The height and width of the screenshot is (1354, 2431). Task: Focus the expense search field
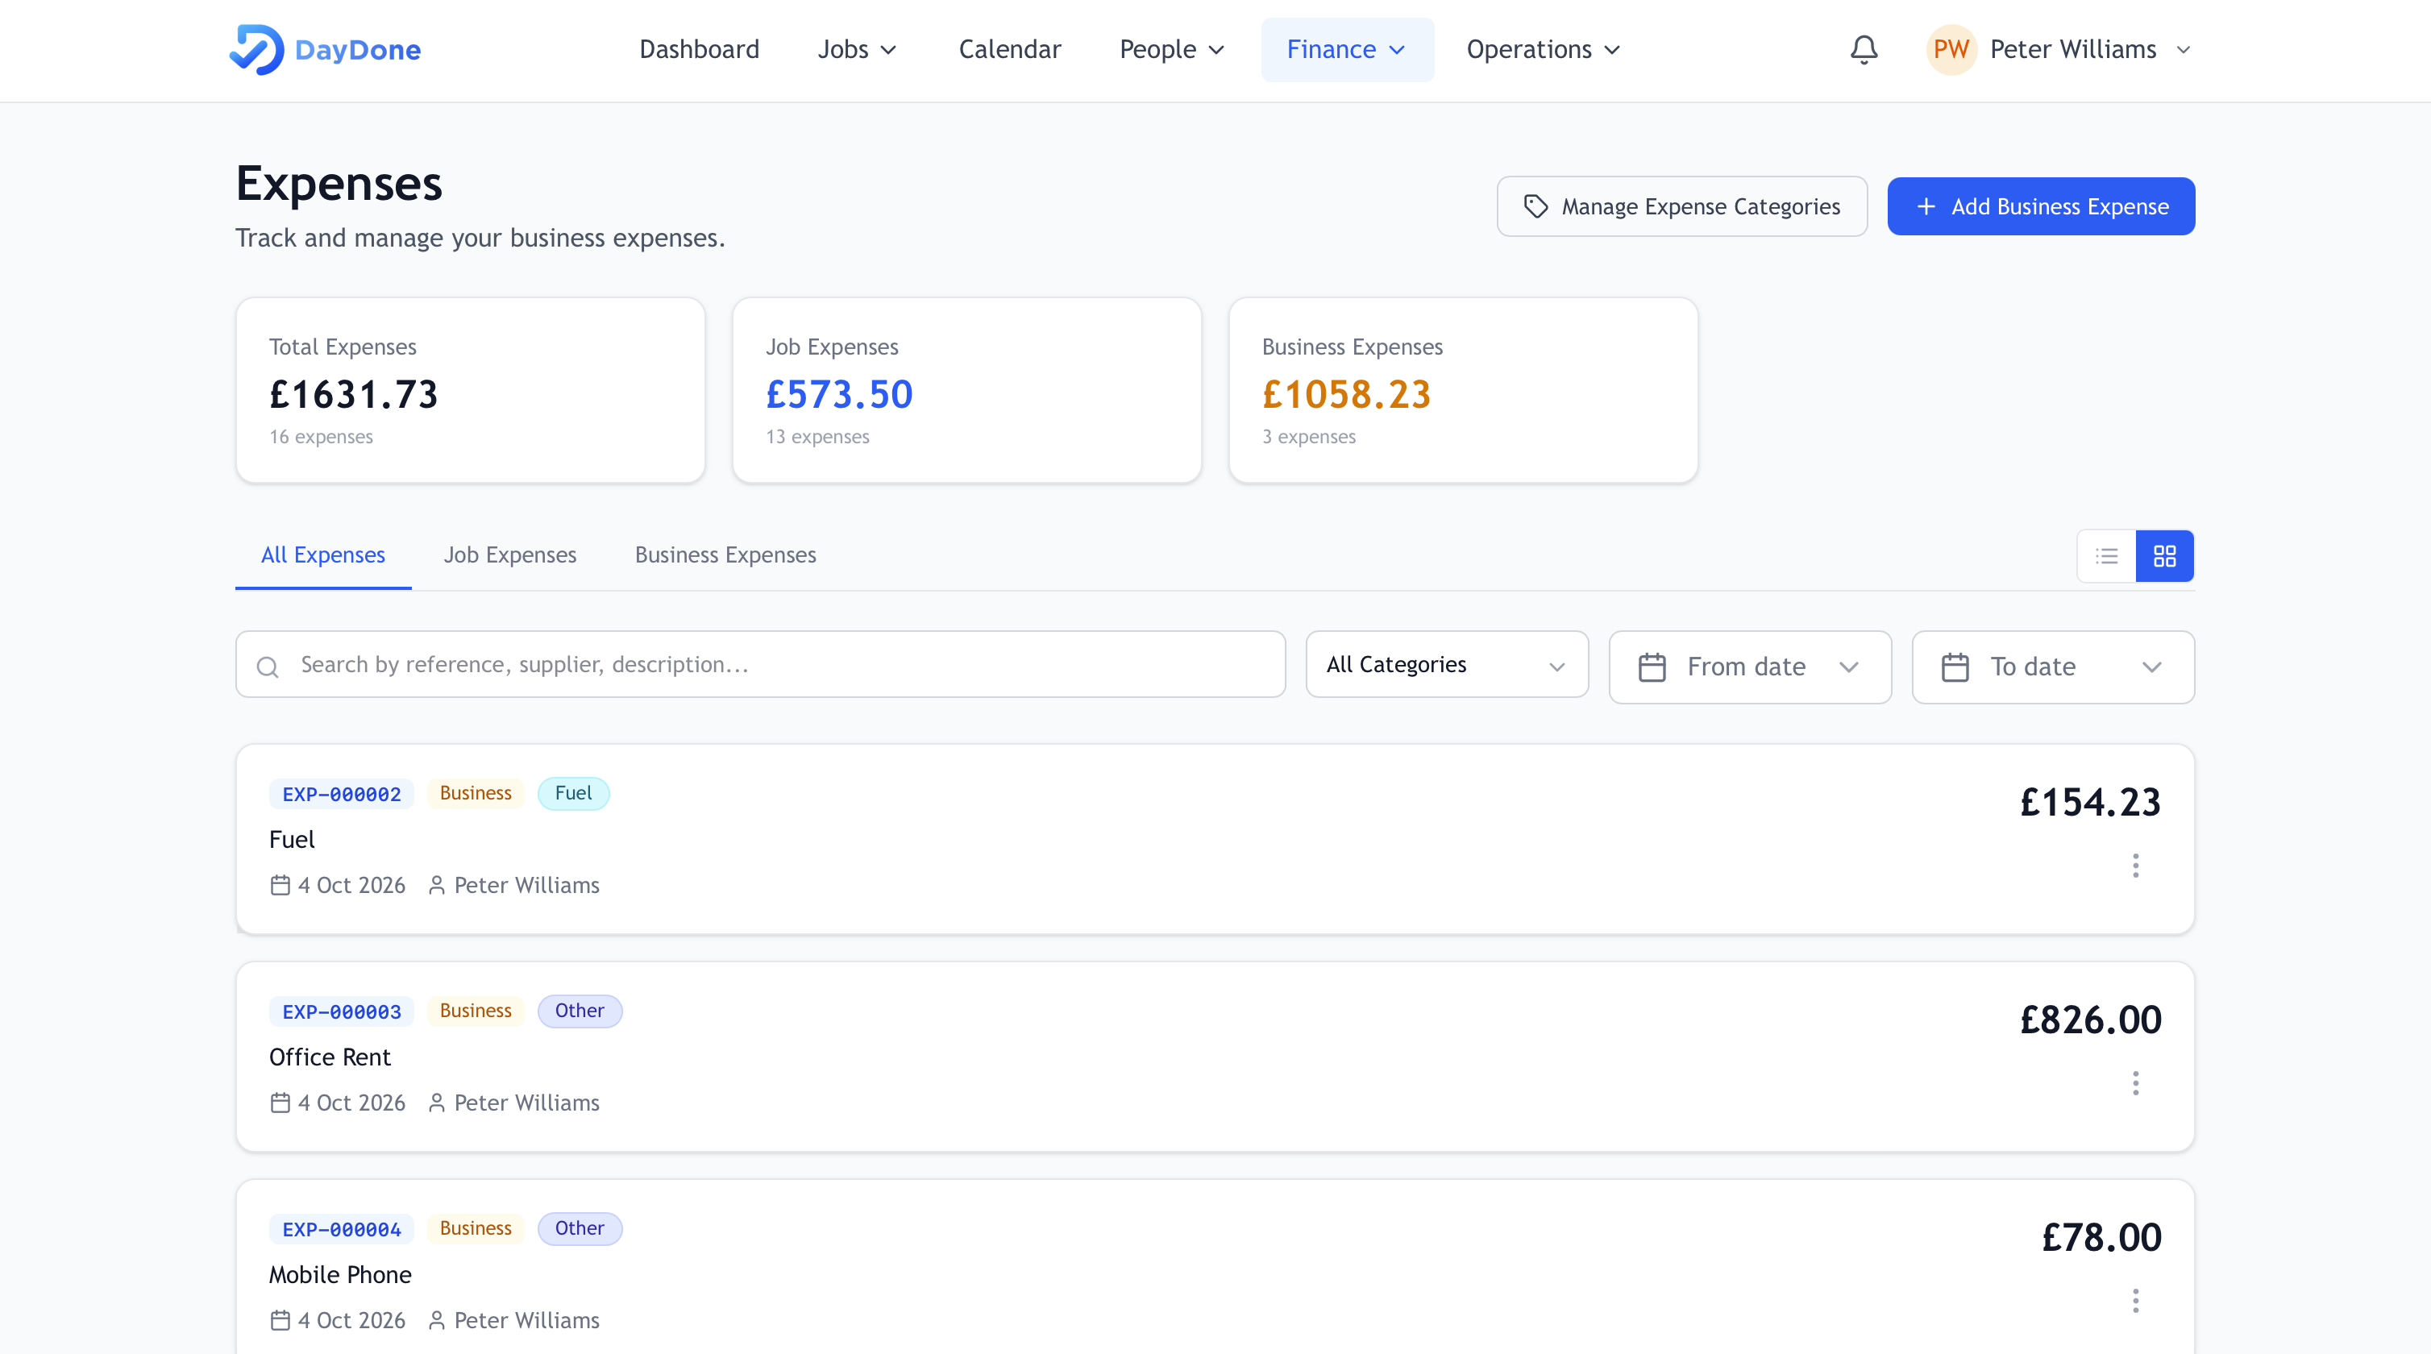[759, 664]
